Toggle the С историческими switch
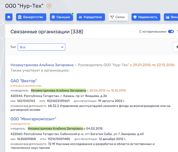Image resolution: width=178 pixels, height=152 pixels. 171,32
